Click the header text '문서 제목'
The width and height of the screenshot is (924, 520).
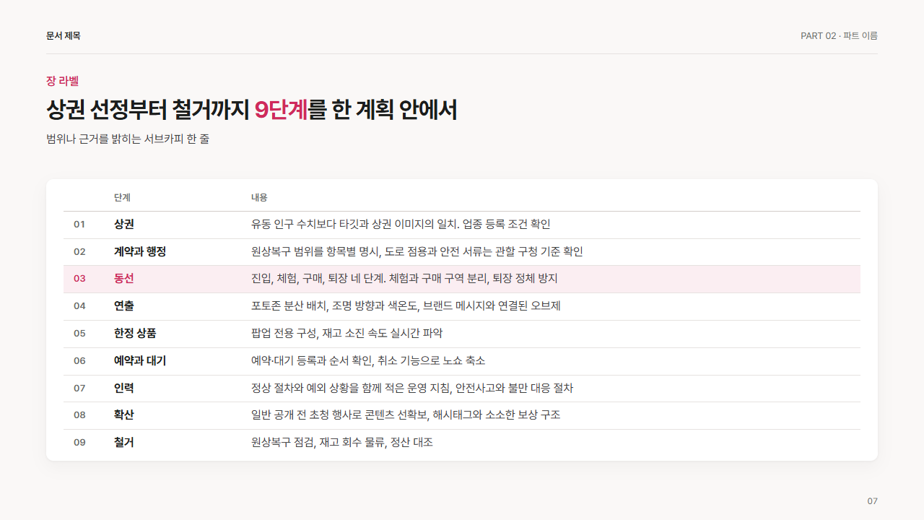64,35
